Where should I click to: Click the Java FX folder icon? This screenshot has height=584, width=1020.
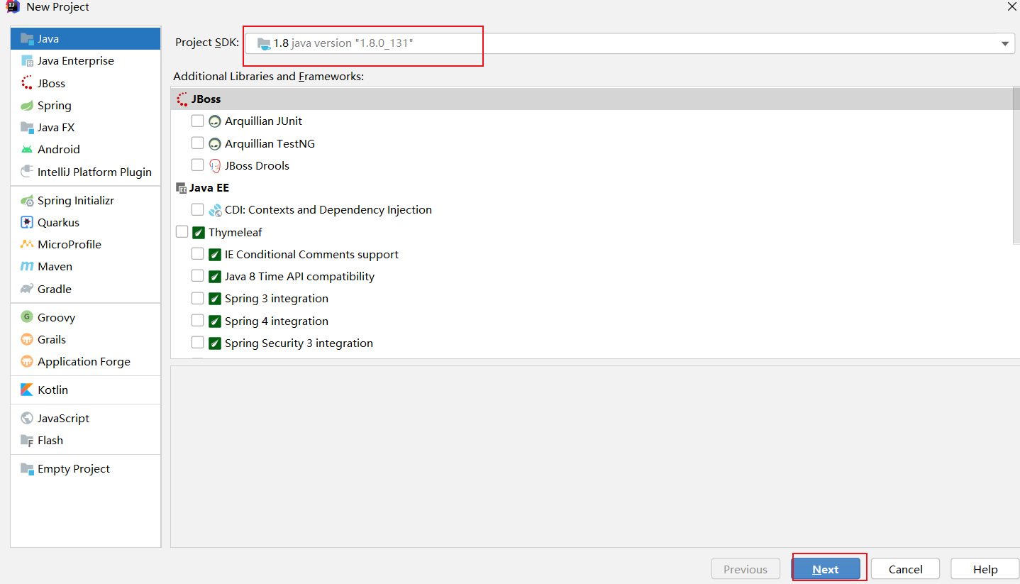tap(27, 127)
